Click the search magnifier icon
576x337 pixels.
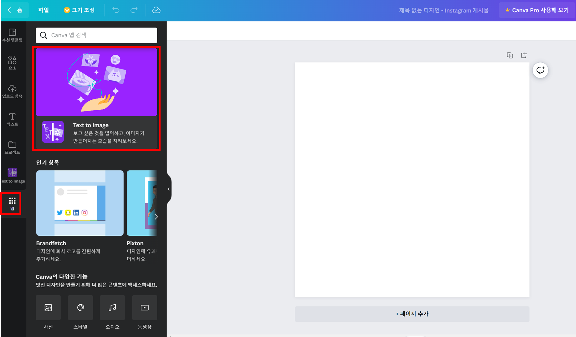pyautogui.click(x=43, y=35)
